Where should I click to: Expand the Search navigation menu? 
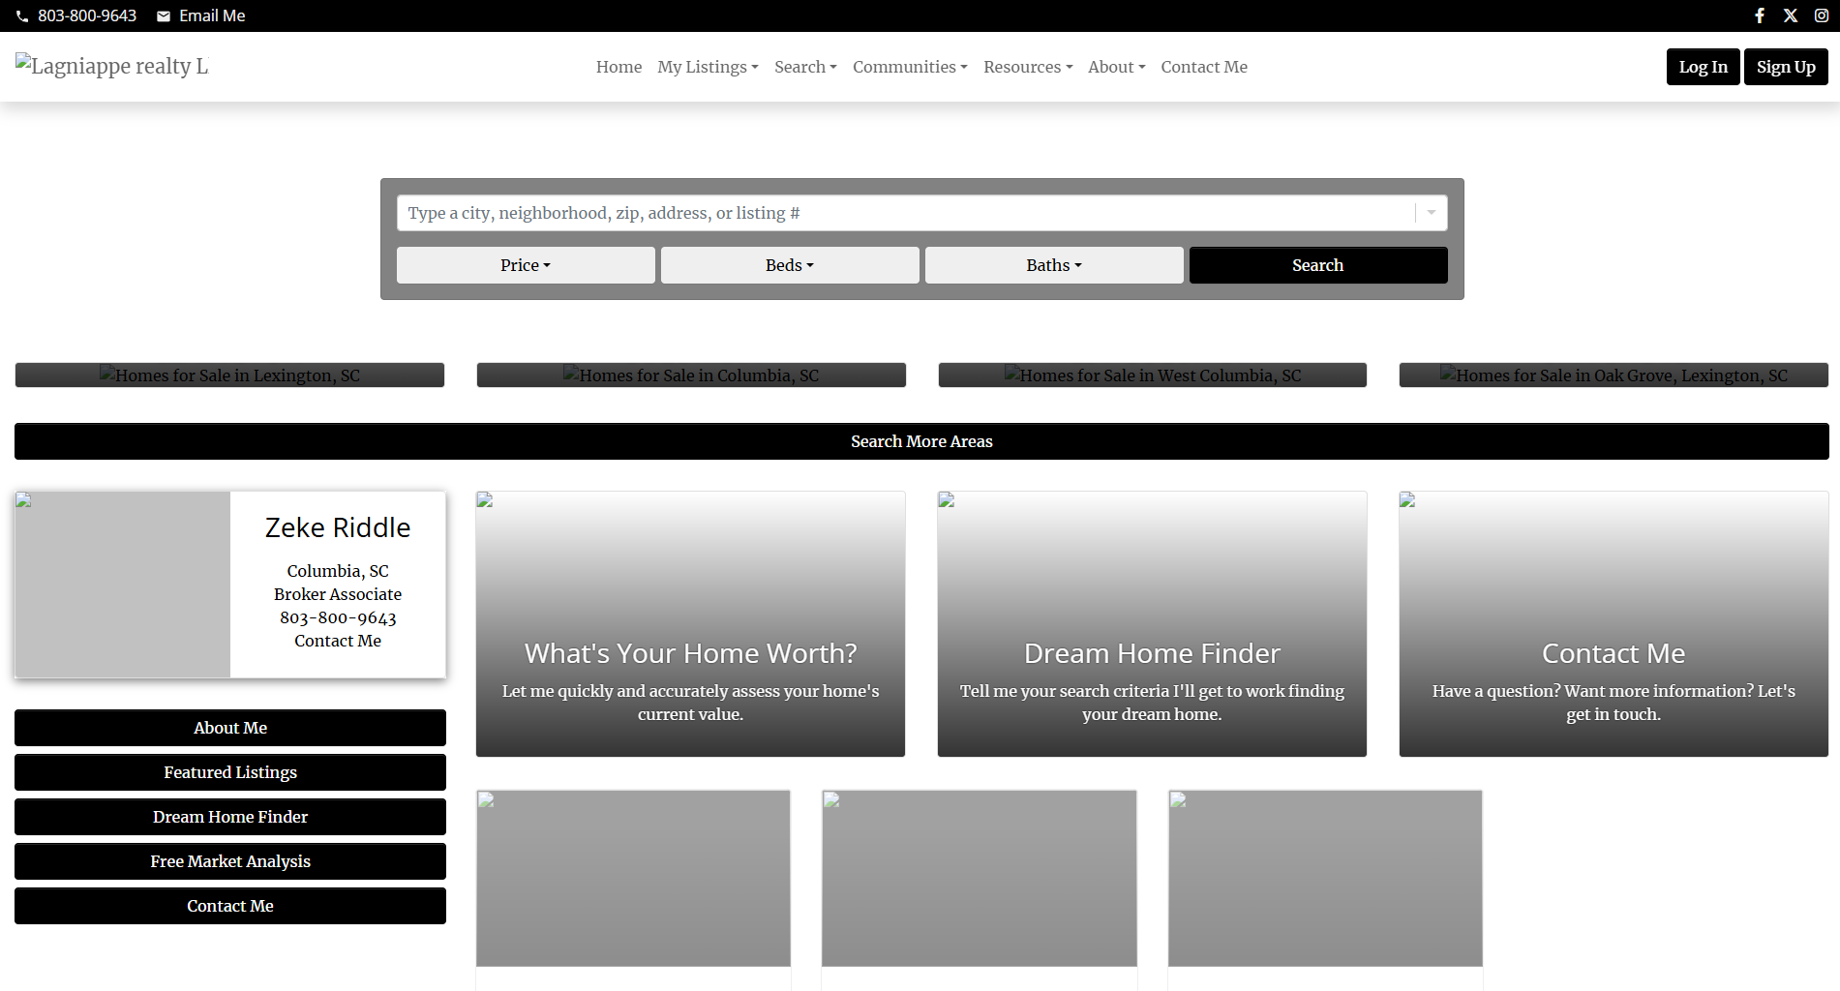point(805,67)
